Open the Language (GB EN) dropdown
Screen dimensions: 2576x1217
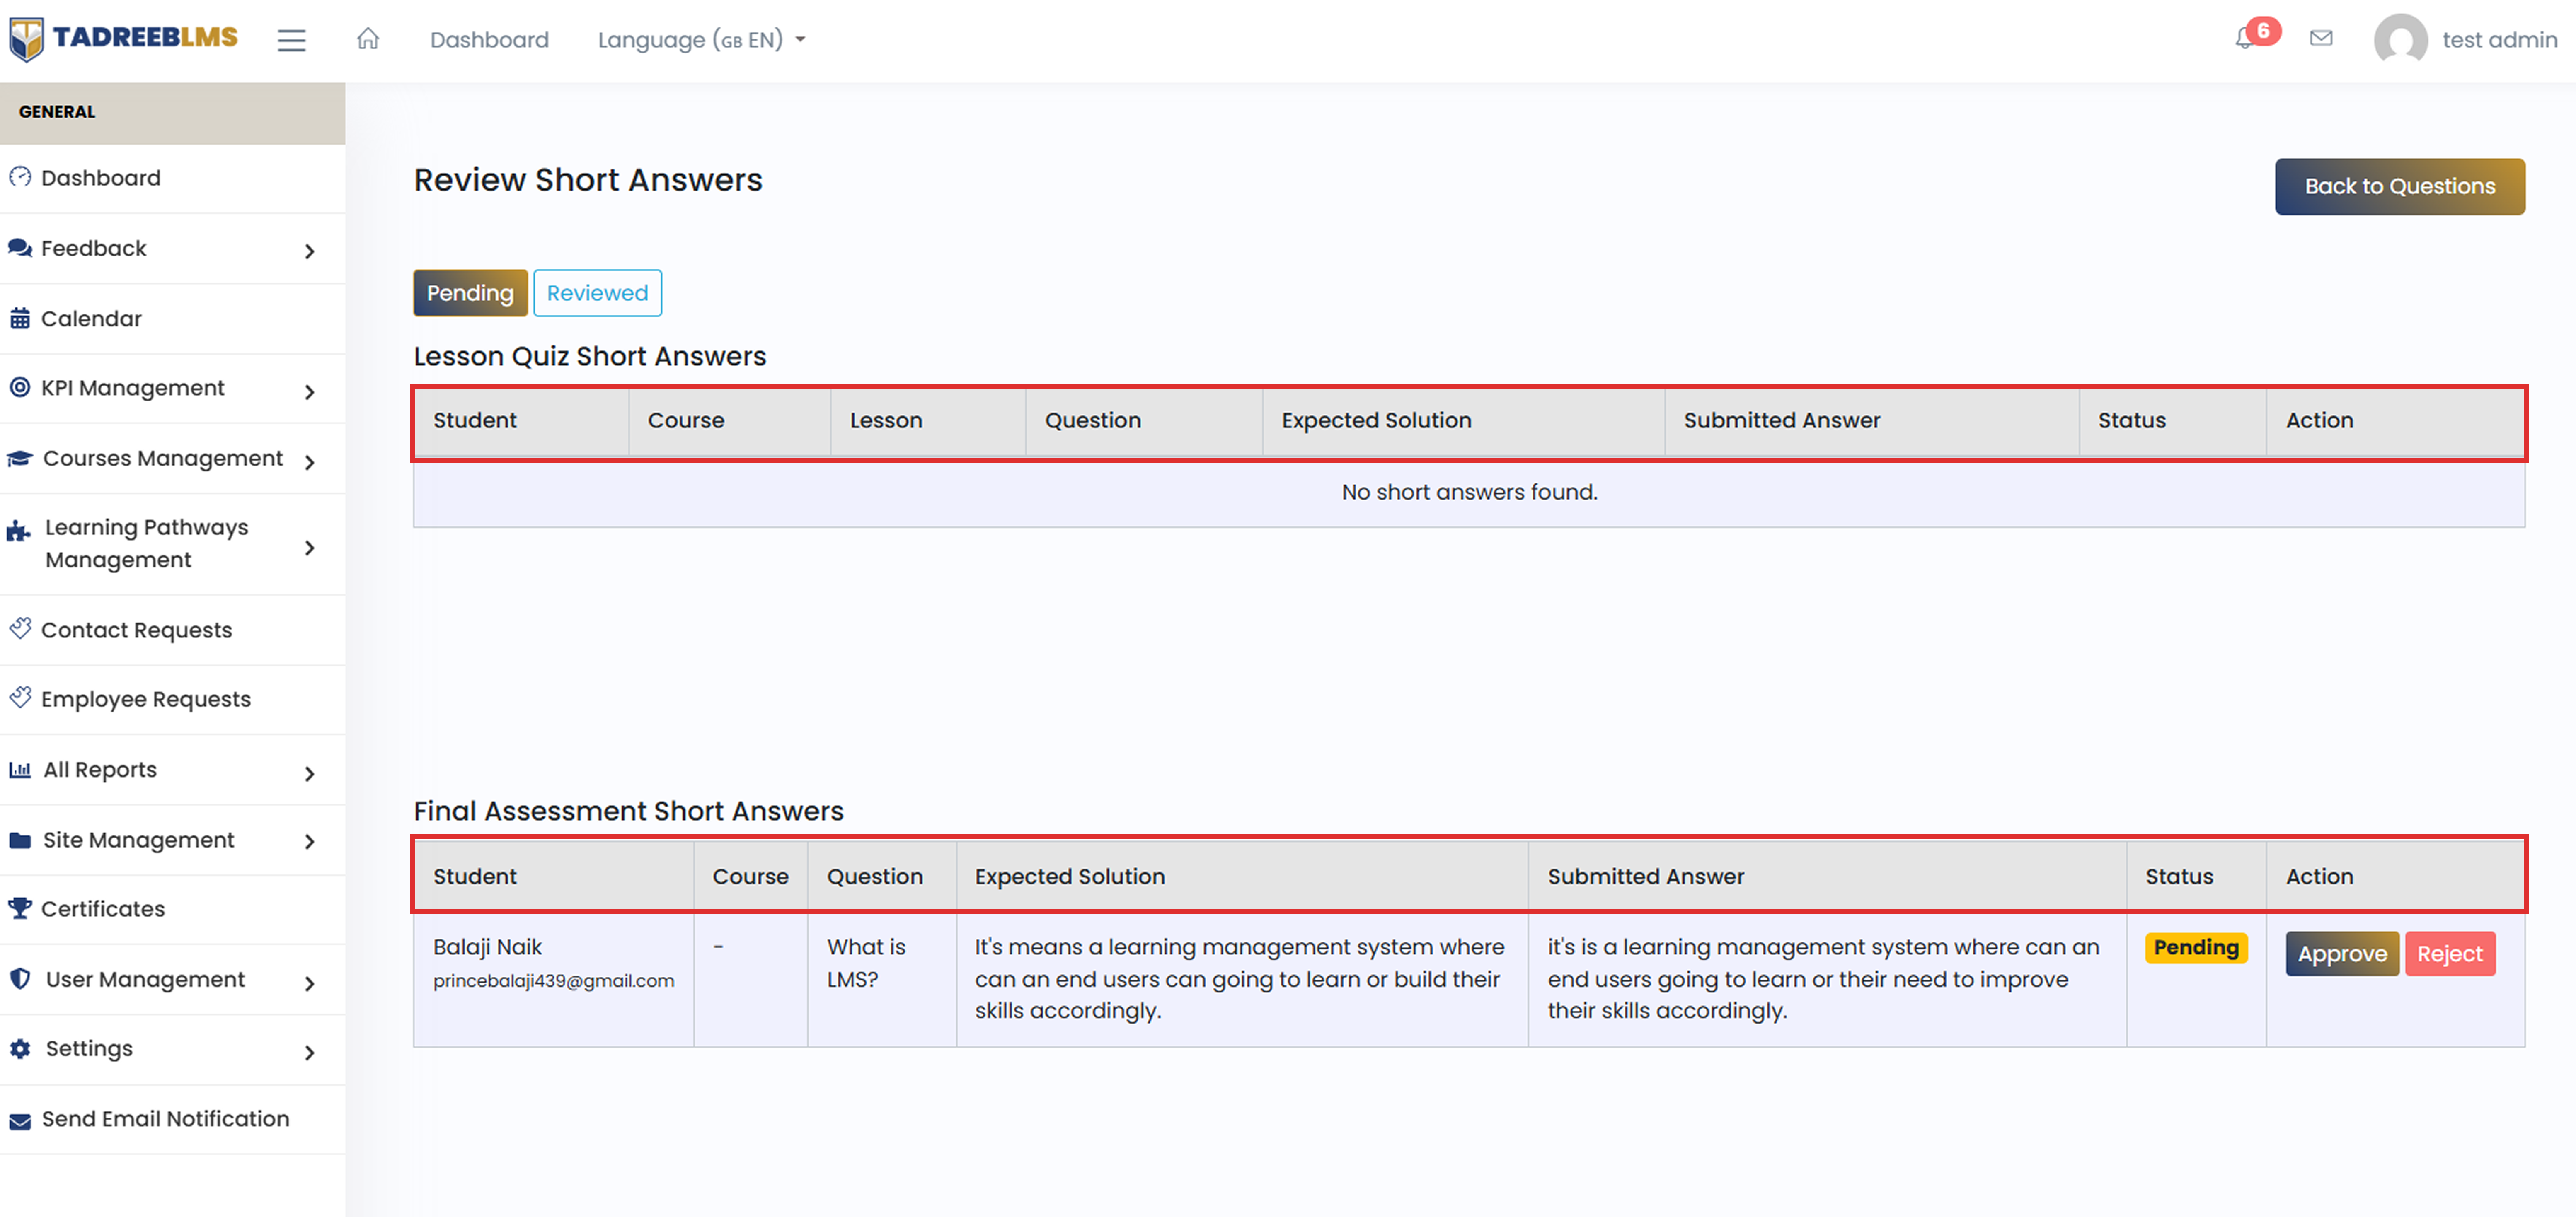tap(701, 40)
